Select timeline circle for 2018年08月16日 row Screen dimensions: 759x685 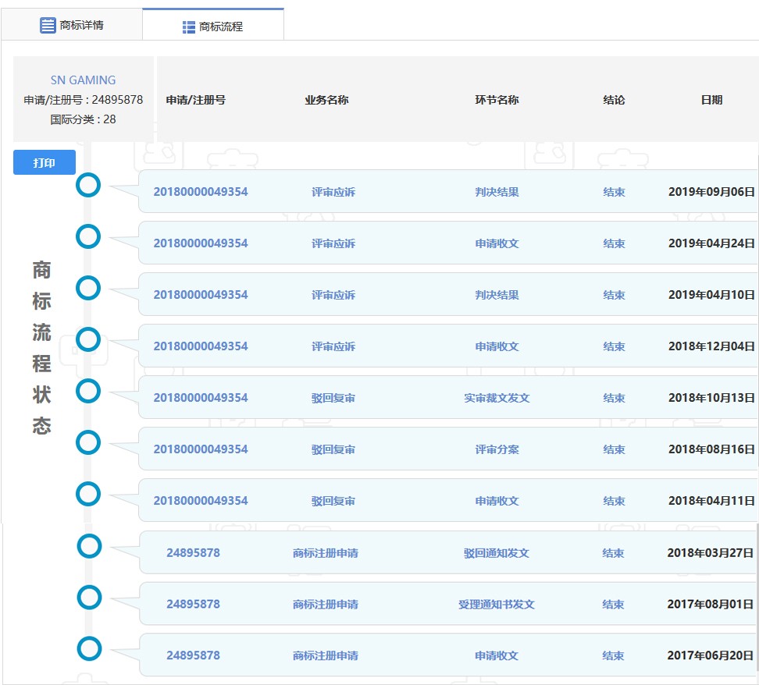(88, 442)
